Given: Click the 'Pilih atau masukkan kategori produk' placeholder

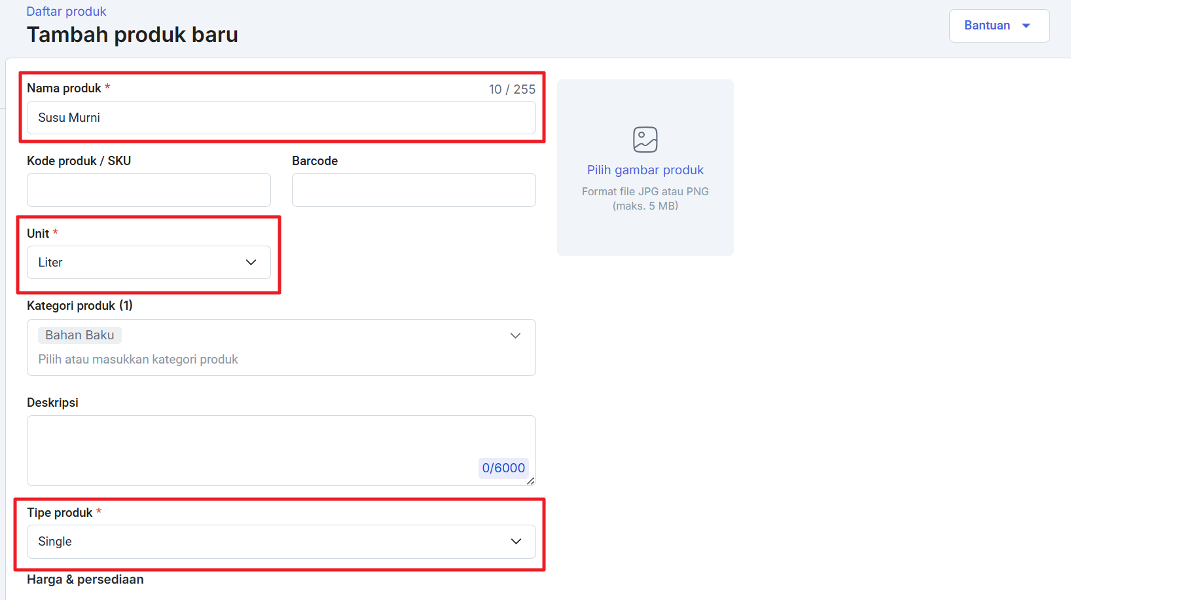Looking at the screenshot, I should coord(138,360).
